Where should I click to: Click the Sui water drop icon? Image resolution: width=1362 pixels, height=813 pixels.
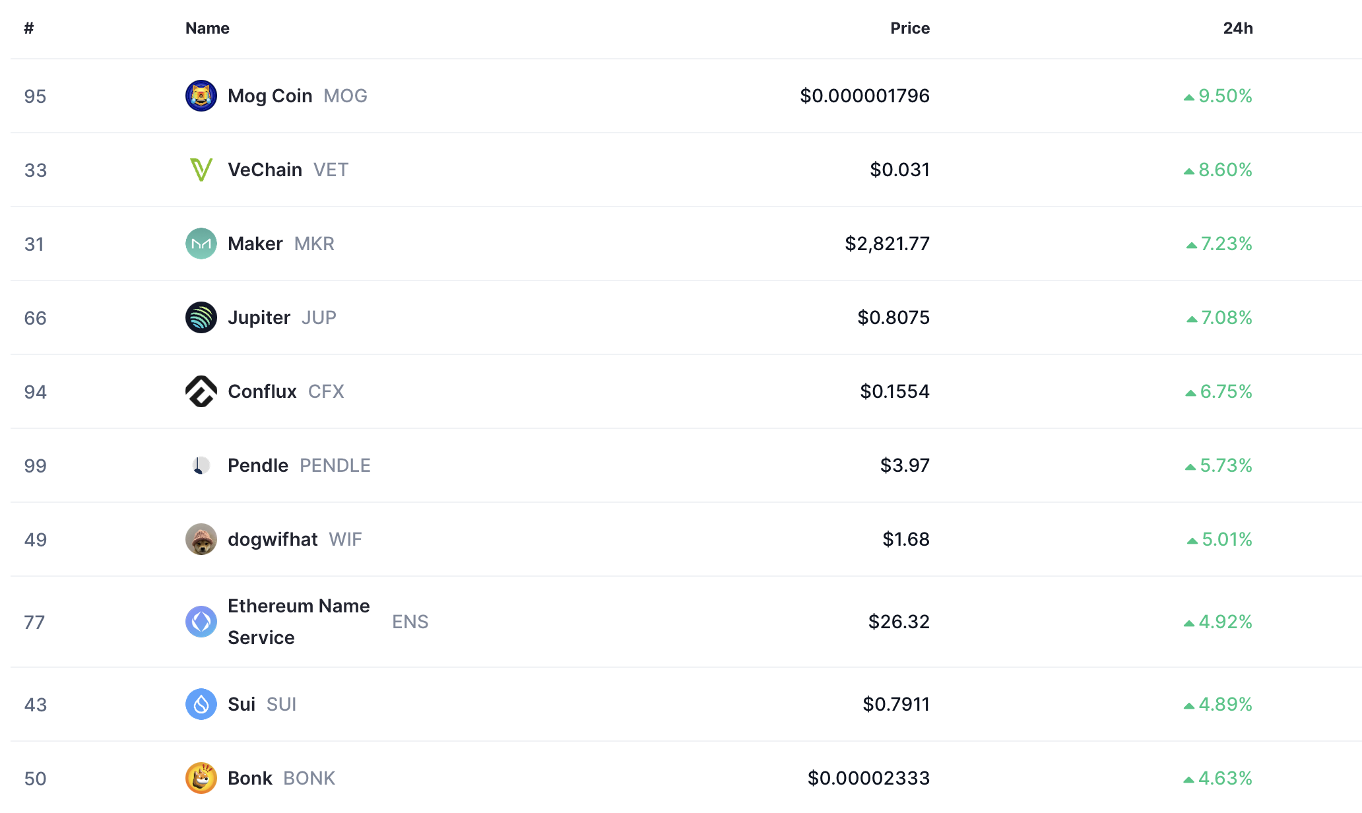pyautogui.click(x=201, y=704)
